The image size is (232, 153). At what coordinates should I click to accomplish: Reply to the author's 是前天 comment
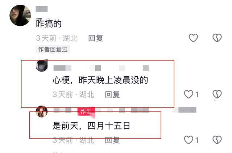pyautogui.click(x=112, y=140)
